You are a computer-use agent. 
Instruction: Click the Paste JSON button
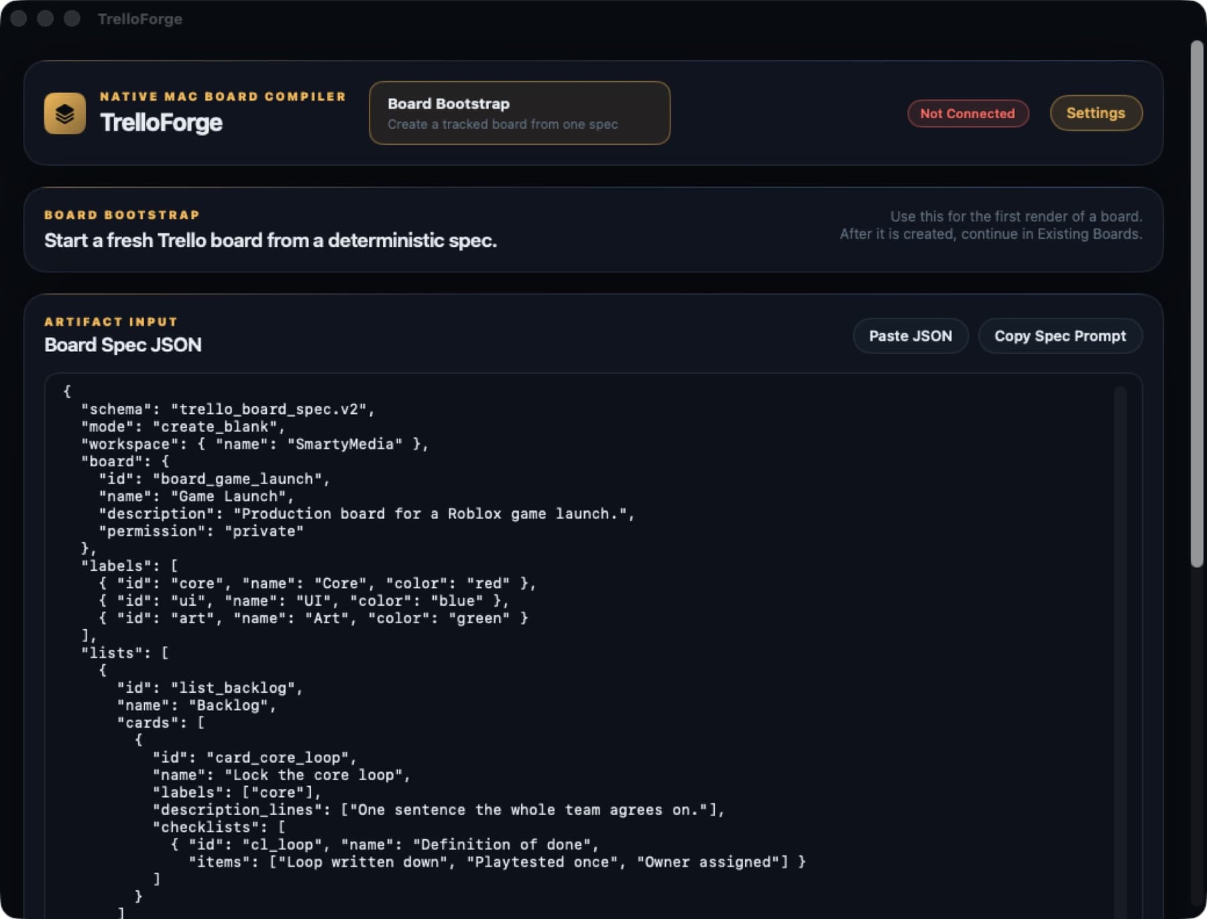(910, 335)
